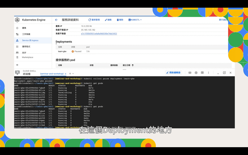
Task: Open 應用程式 in the sidebar
Action: (x=26, y=46)
